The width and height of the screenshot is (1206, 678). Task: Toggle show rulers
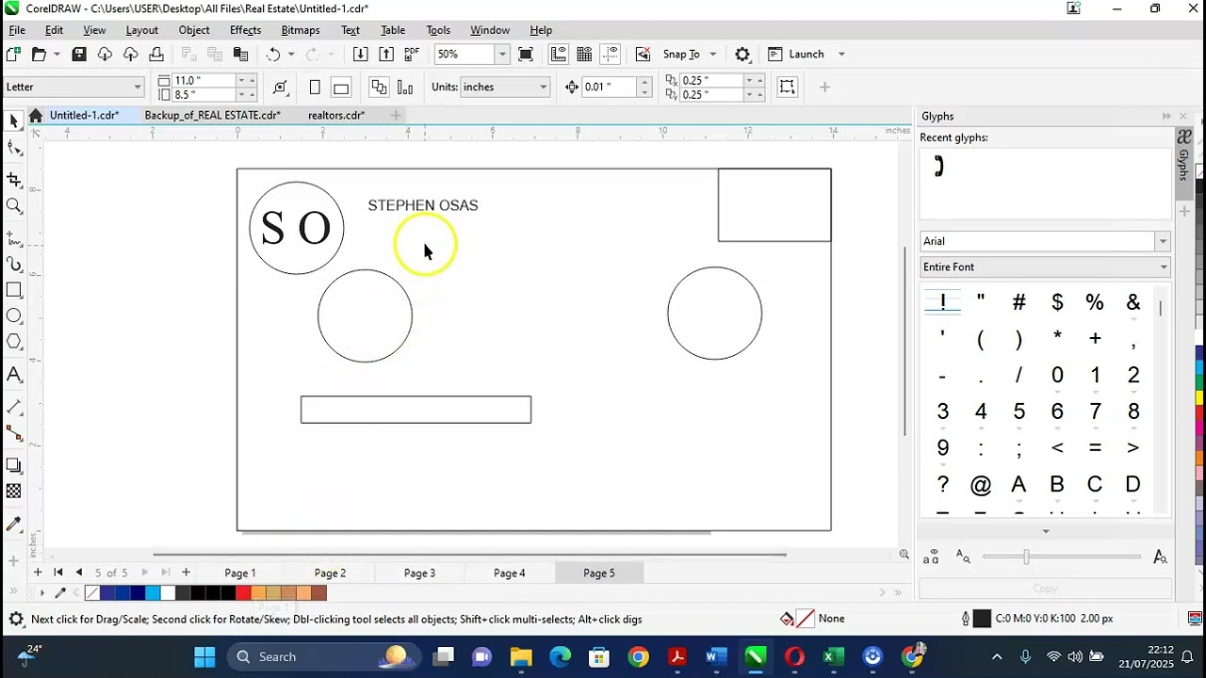[x=559, y=55]
